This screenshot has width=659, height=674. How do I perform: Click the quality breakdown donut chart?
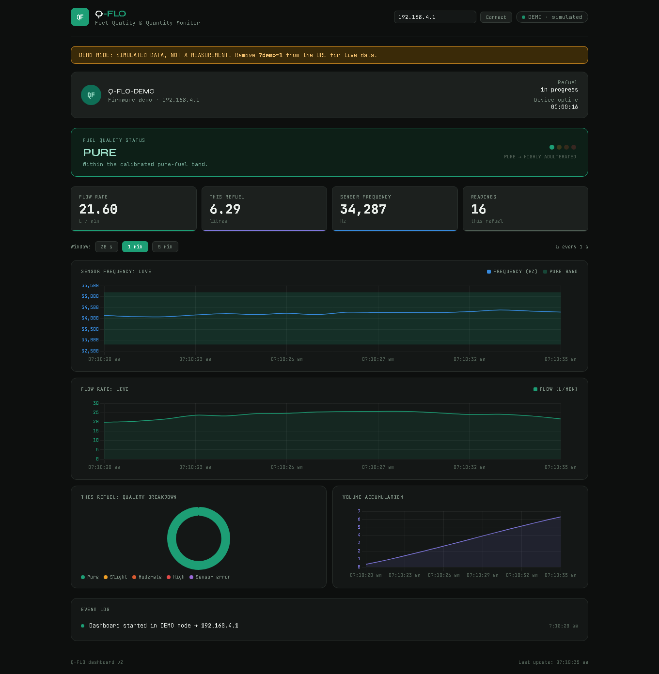click(199, 538)
